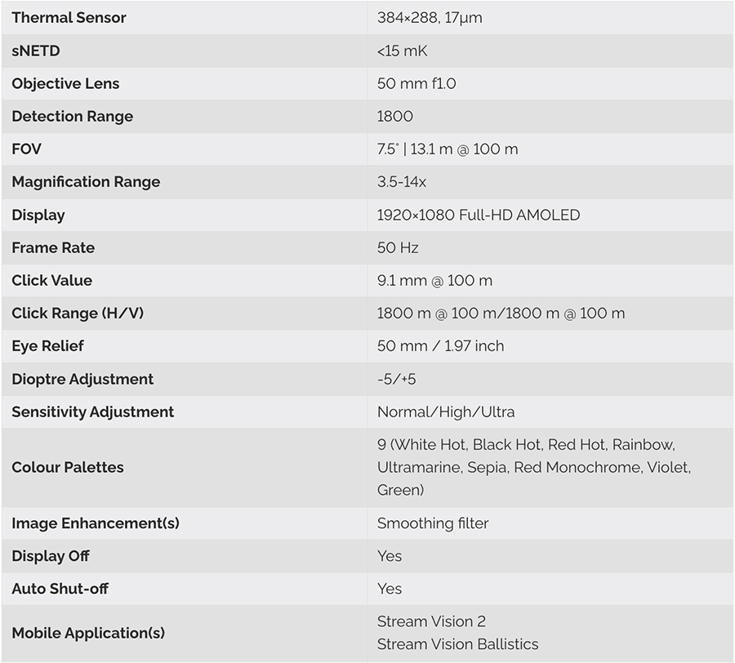
Task: Click the Colour Palettes label
Action: 68,467
